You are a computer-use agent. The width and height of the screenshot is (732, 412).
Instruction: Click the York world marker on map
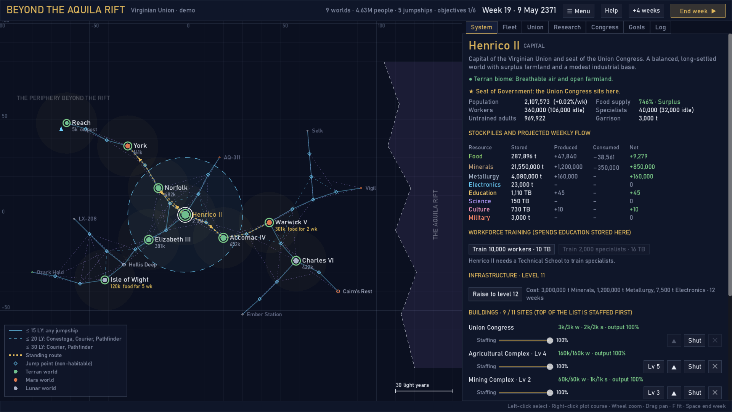(x=128, y=146)
